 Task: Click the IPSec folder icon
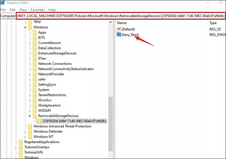pos(34,59)
